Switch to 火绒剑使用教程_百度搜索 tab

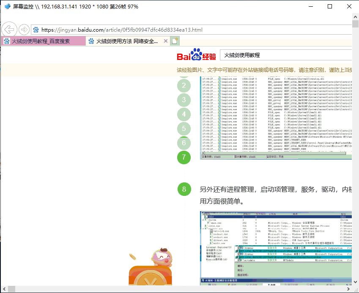pyautogui.click(x=44, y=41)
